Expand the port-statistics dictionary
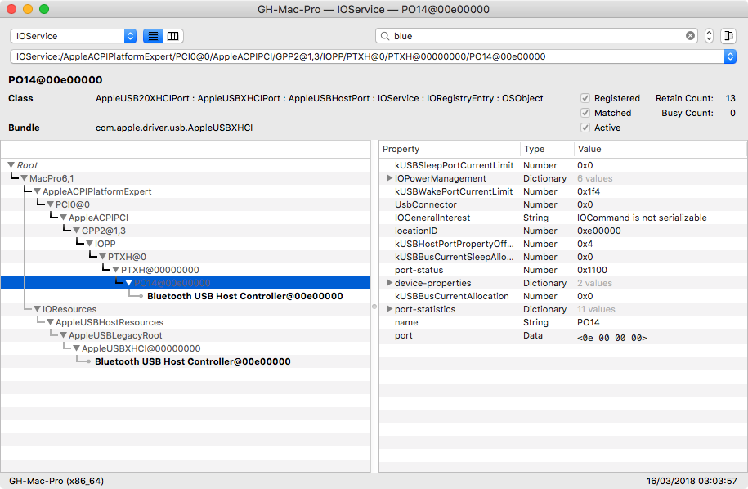This screenshot has height=489, width=748. [x=389, y=309]
